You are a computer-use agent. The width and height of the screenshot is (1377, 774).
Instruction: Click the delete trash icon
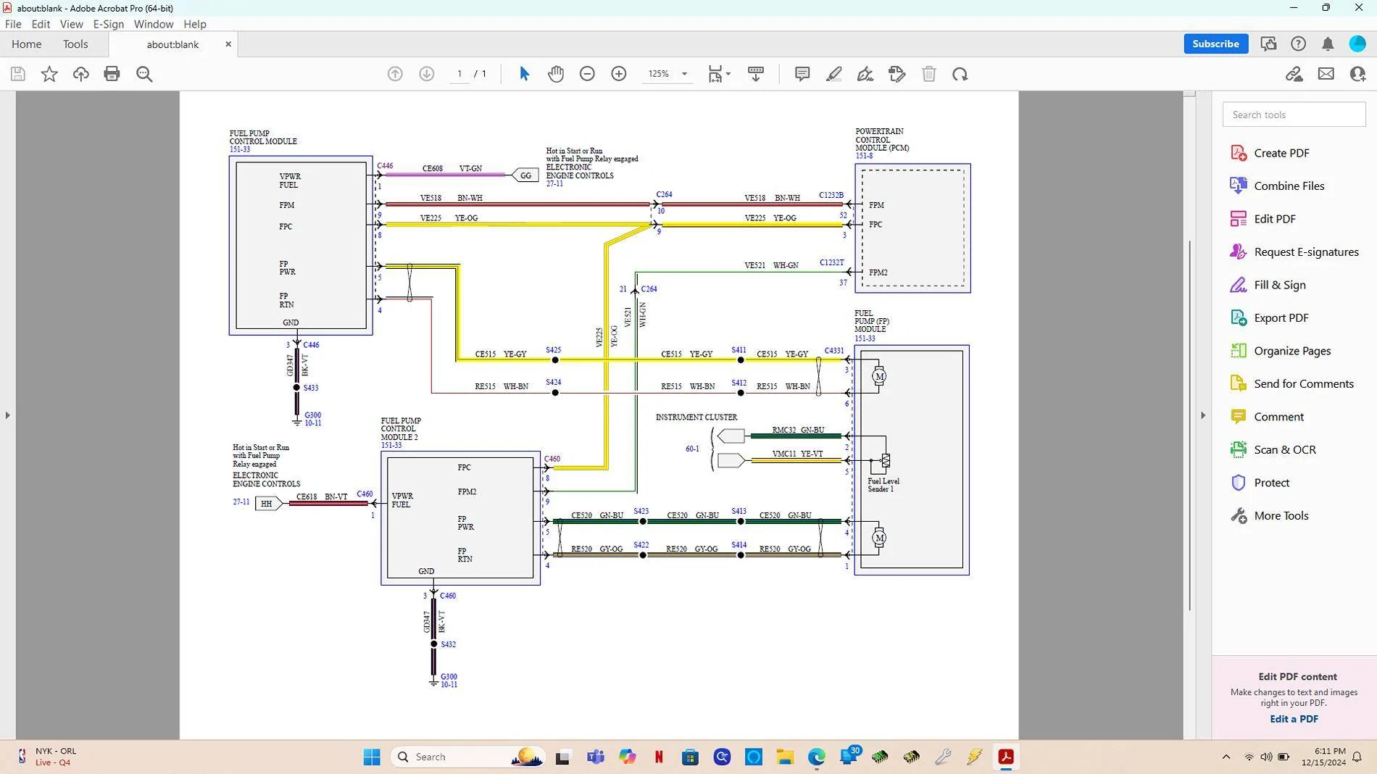(929, 74)
